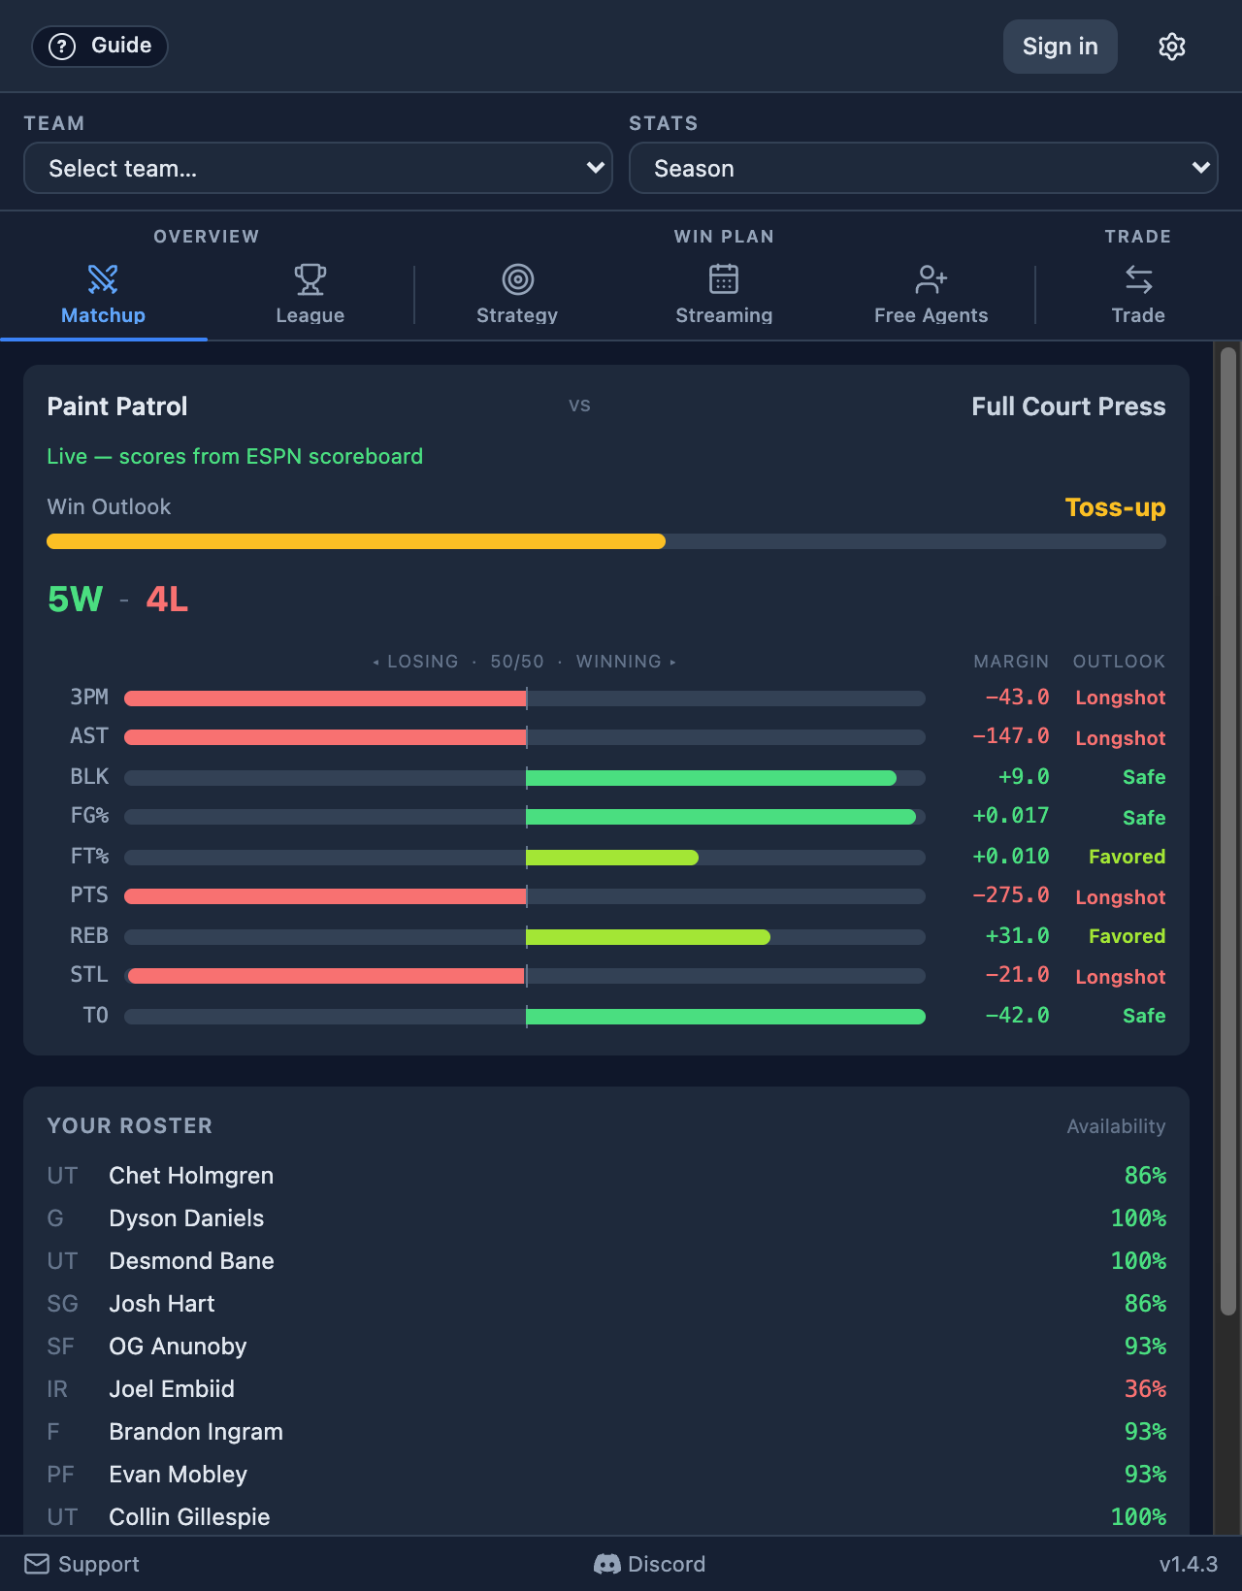
Task: Click the REB margin value +31.0
Action: [x=1017, y=937]
